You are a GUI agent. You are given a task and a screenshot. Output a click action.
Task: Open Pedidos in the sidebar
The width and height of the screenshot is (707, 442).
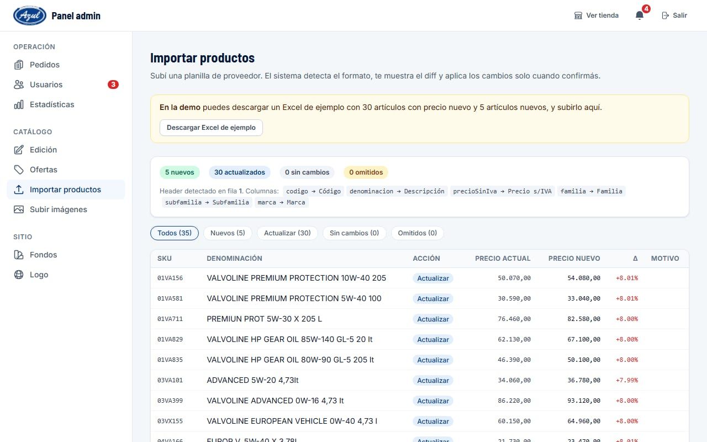pyautogui.click(x=66, y=65)
